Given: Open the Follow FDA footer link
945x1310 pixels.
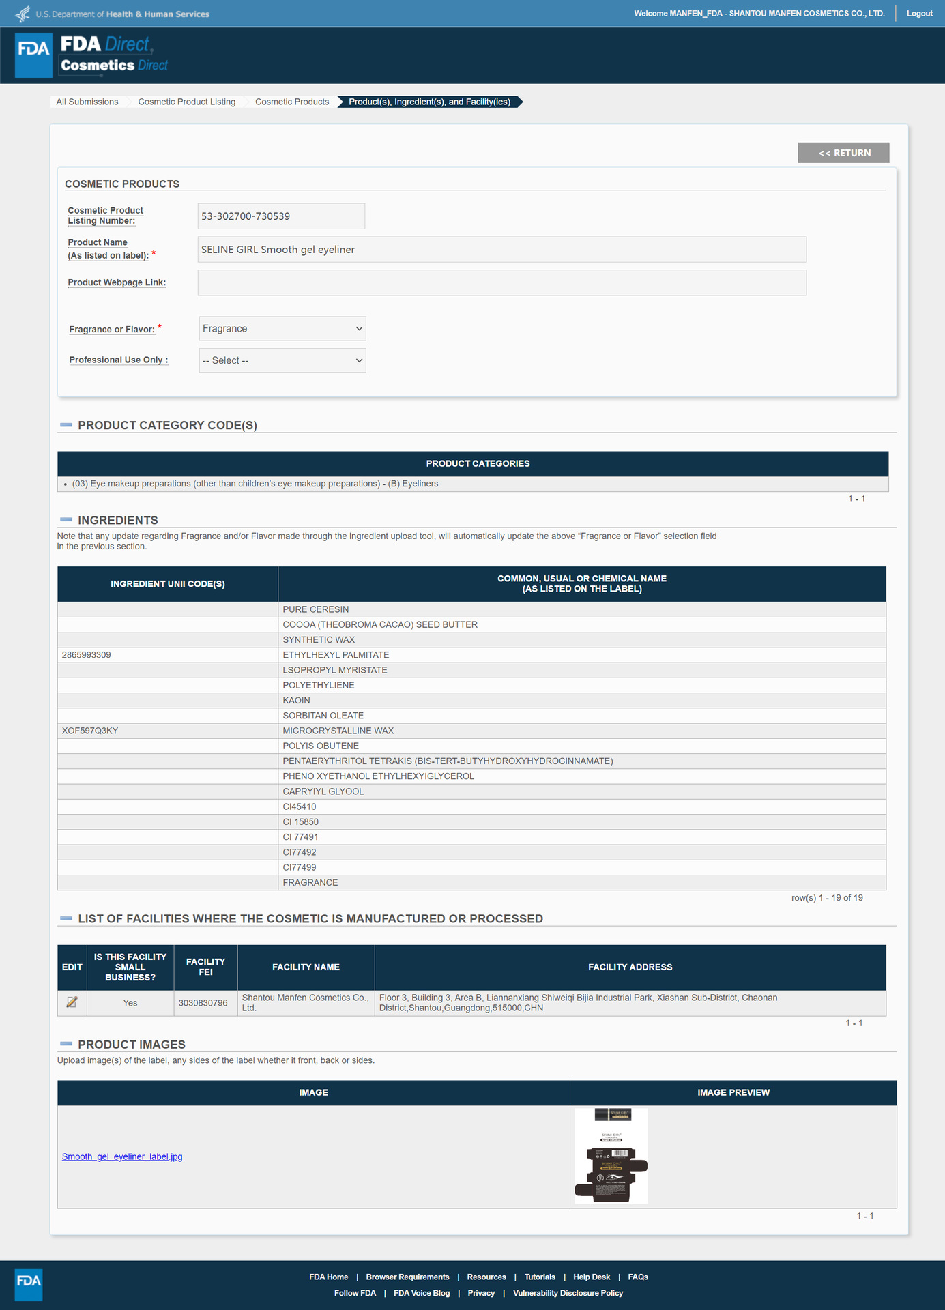Looking at the screenshot, I should pyautogui.click(x=355, y=1293).
